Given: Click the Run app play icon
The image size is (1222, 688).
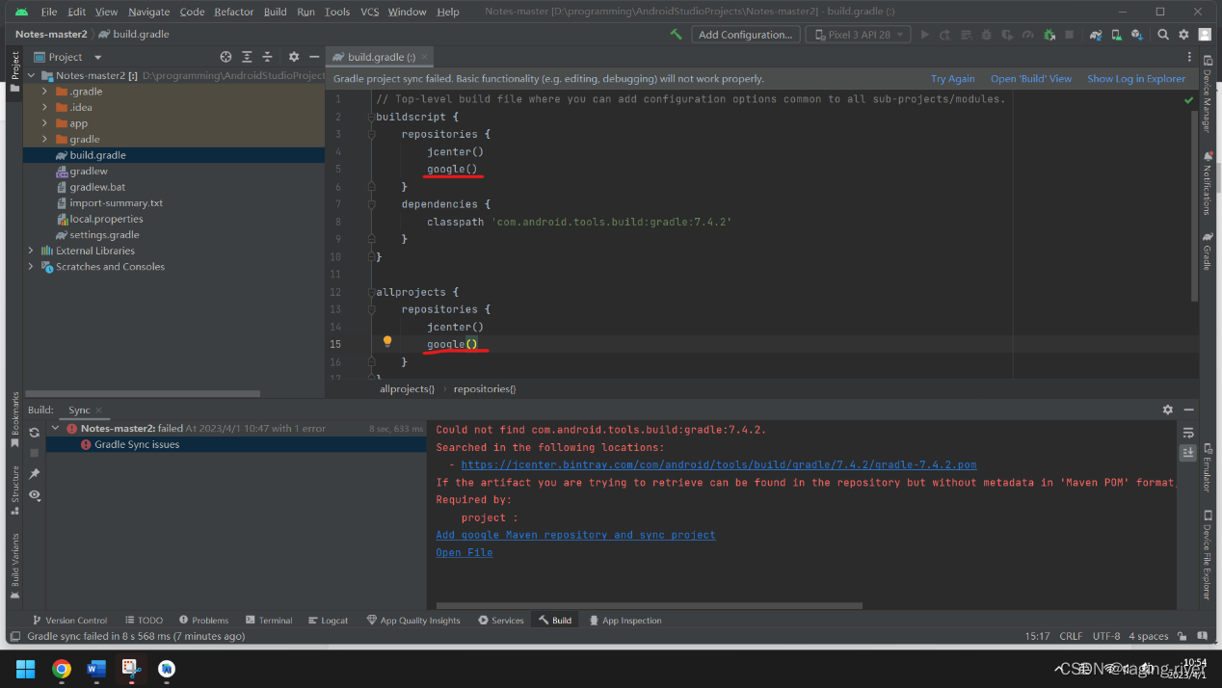Looking at the screenshot, I should 924,35.
